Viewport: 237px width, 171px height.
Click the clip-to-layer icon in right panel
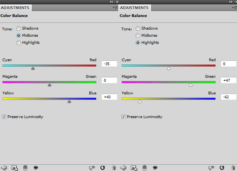click(x=134, y=167)
